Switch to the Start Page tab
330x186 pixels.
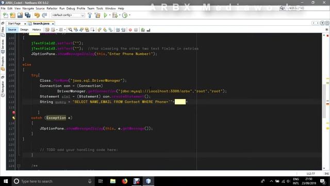(x=14, y=24)
